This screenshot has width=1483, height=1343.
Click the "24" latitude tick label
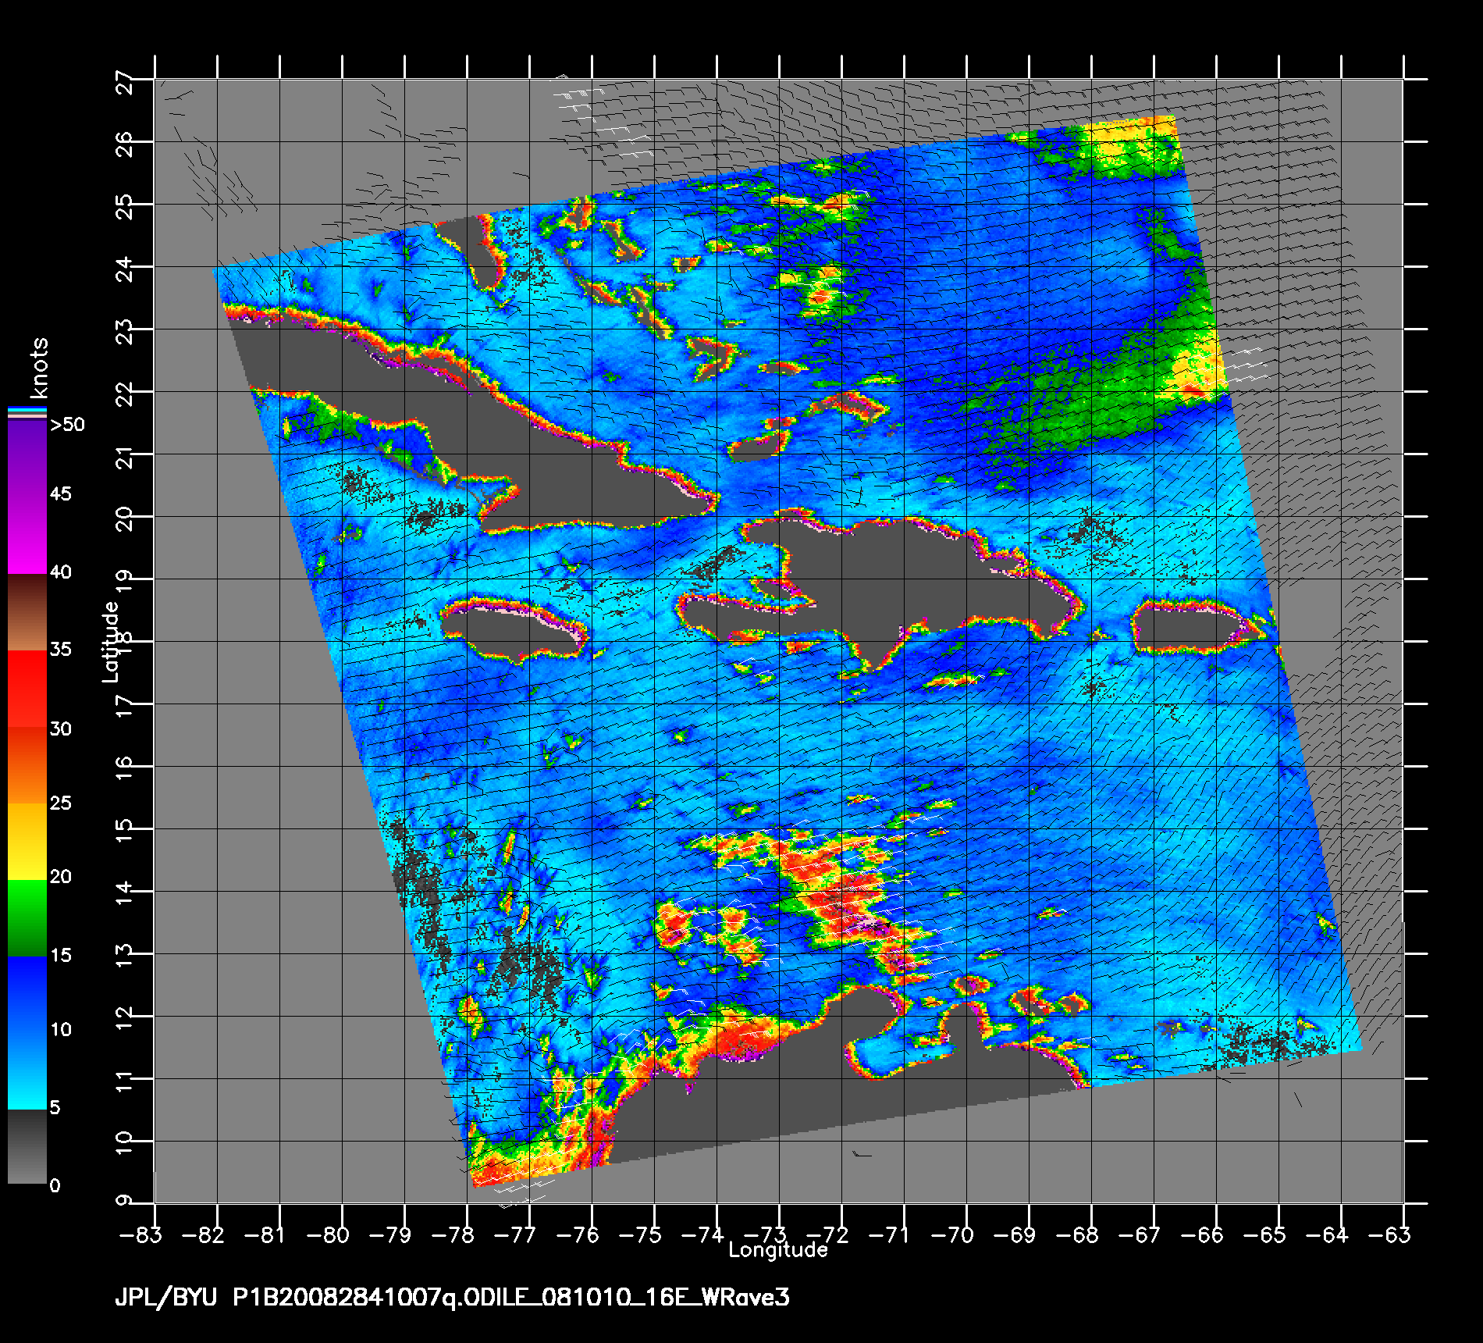coord(126,269)
